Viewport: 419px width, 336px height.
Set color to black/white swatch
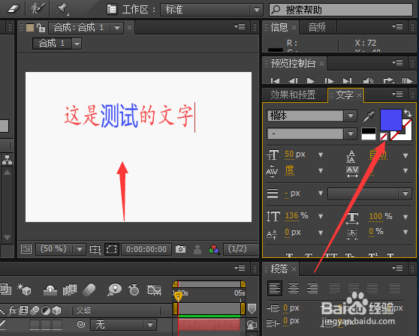tap(369, 134)
